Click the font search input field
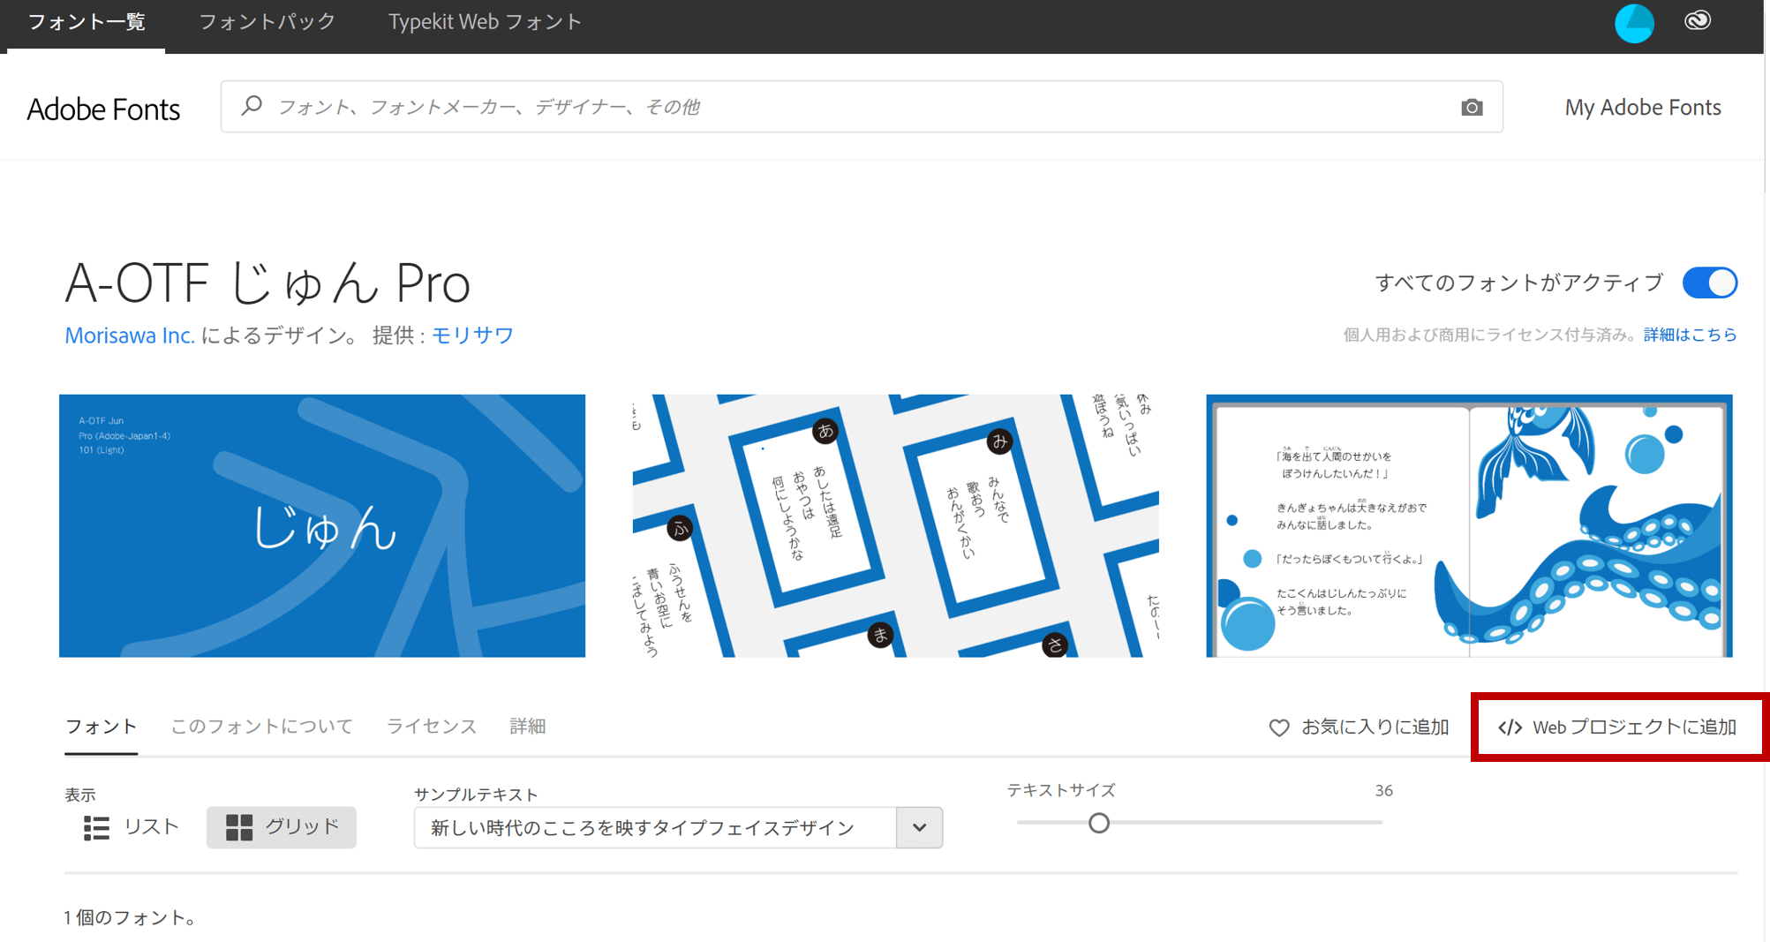The image size is (1770, 942). (x=862, y=107)
